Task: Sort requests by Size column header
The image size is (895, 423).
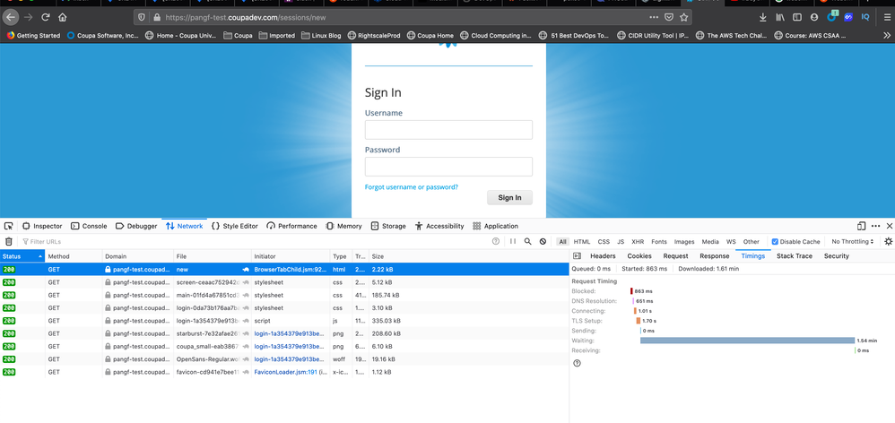Action: coord(469,256)
